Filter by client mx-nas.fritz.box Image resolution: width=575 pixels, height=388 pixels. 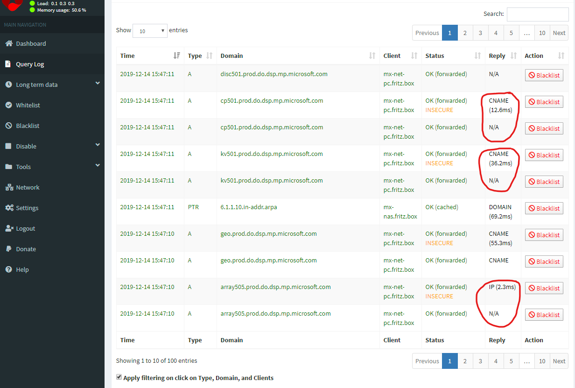pos(400,212)
